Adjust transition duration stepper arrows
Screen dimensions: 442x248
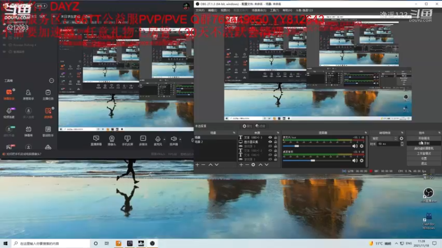click(x=402, y=144)
